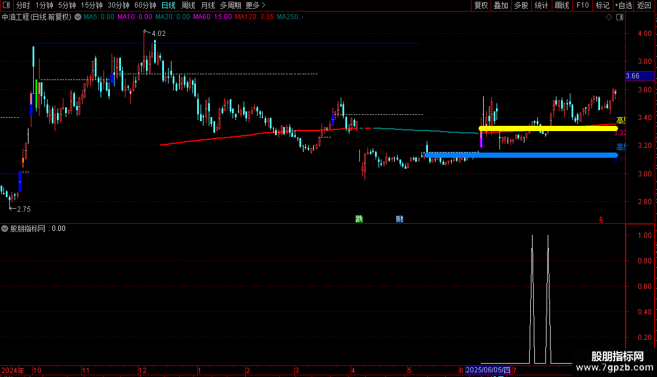Click the MA120: 3.35 indicator value
The width and height of the screenshot is (657, 377).
click(x=254, y=17)
